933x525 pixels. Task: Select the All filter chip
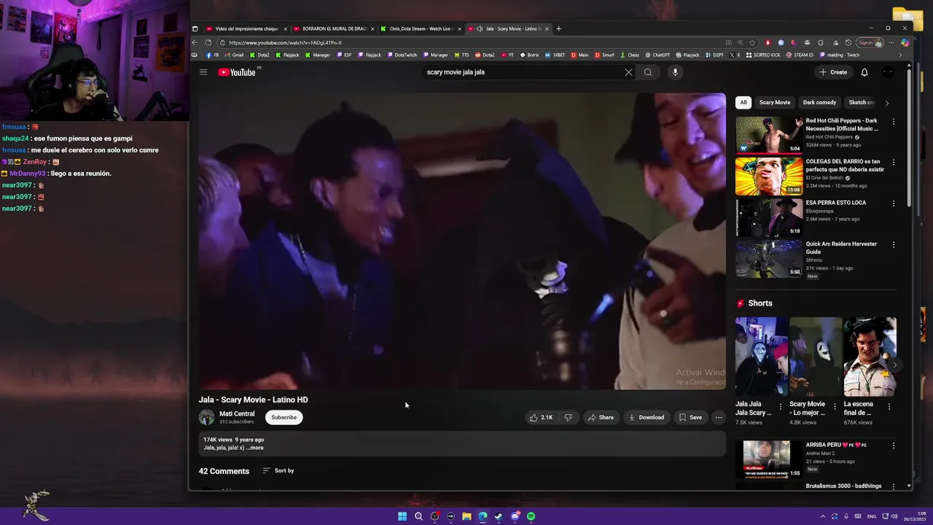click(x=743, y=103)
